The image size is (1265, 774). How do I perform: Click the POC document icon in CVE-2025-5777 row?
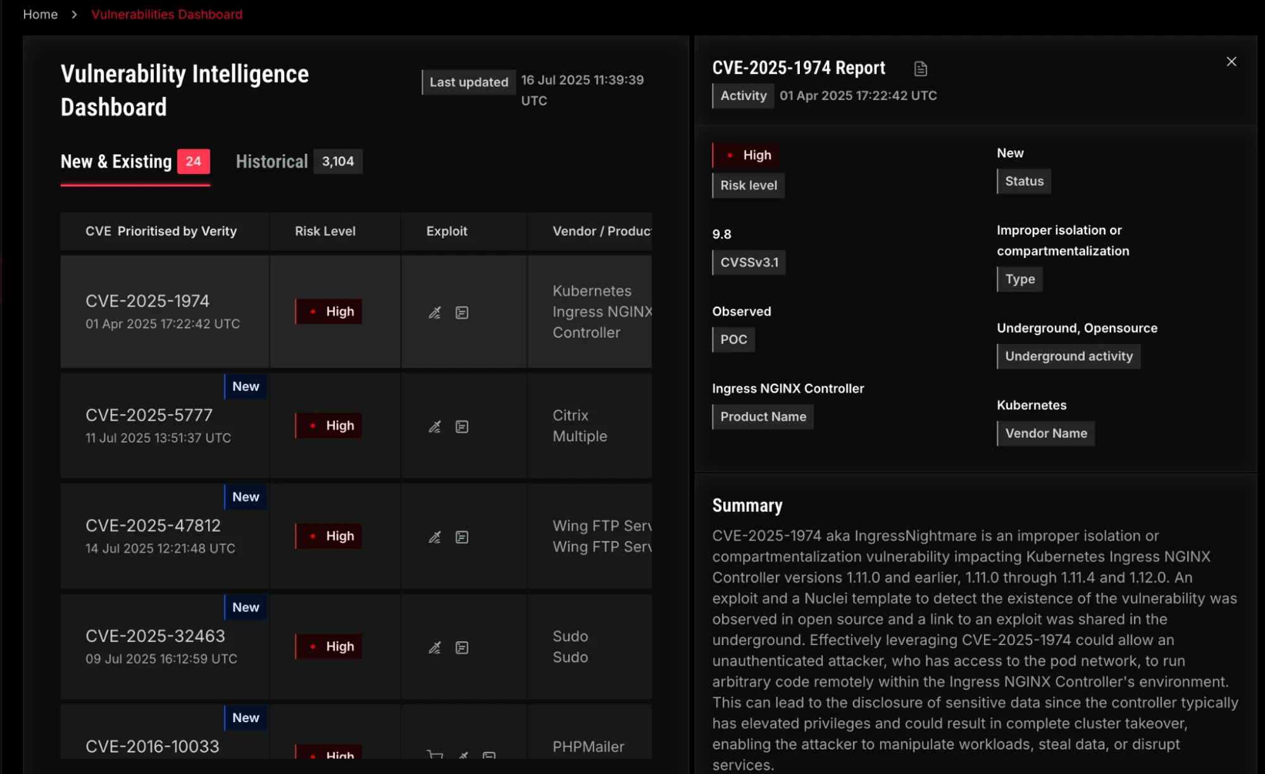click(462, 427)
